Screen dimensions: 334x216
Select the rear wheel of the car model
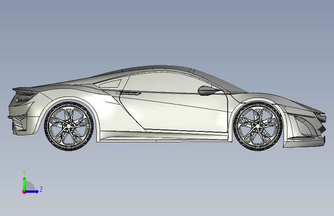coord(69,126)
